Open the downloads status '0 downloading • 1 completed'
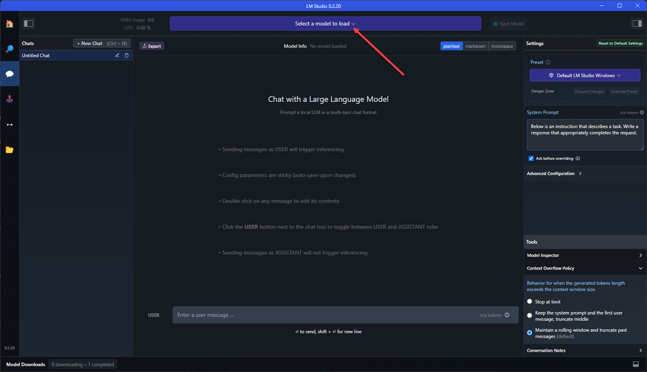Viewport: 647px width, 372px height. (x=83, y=365)
